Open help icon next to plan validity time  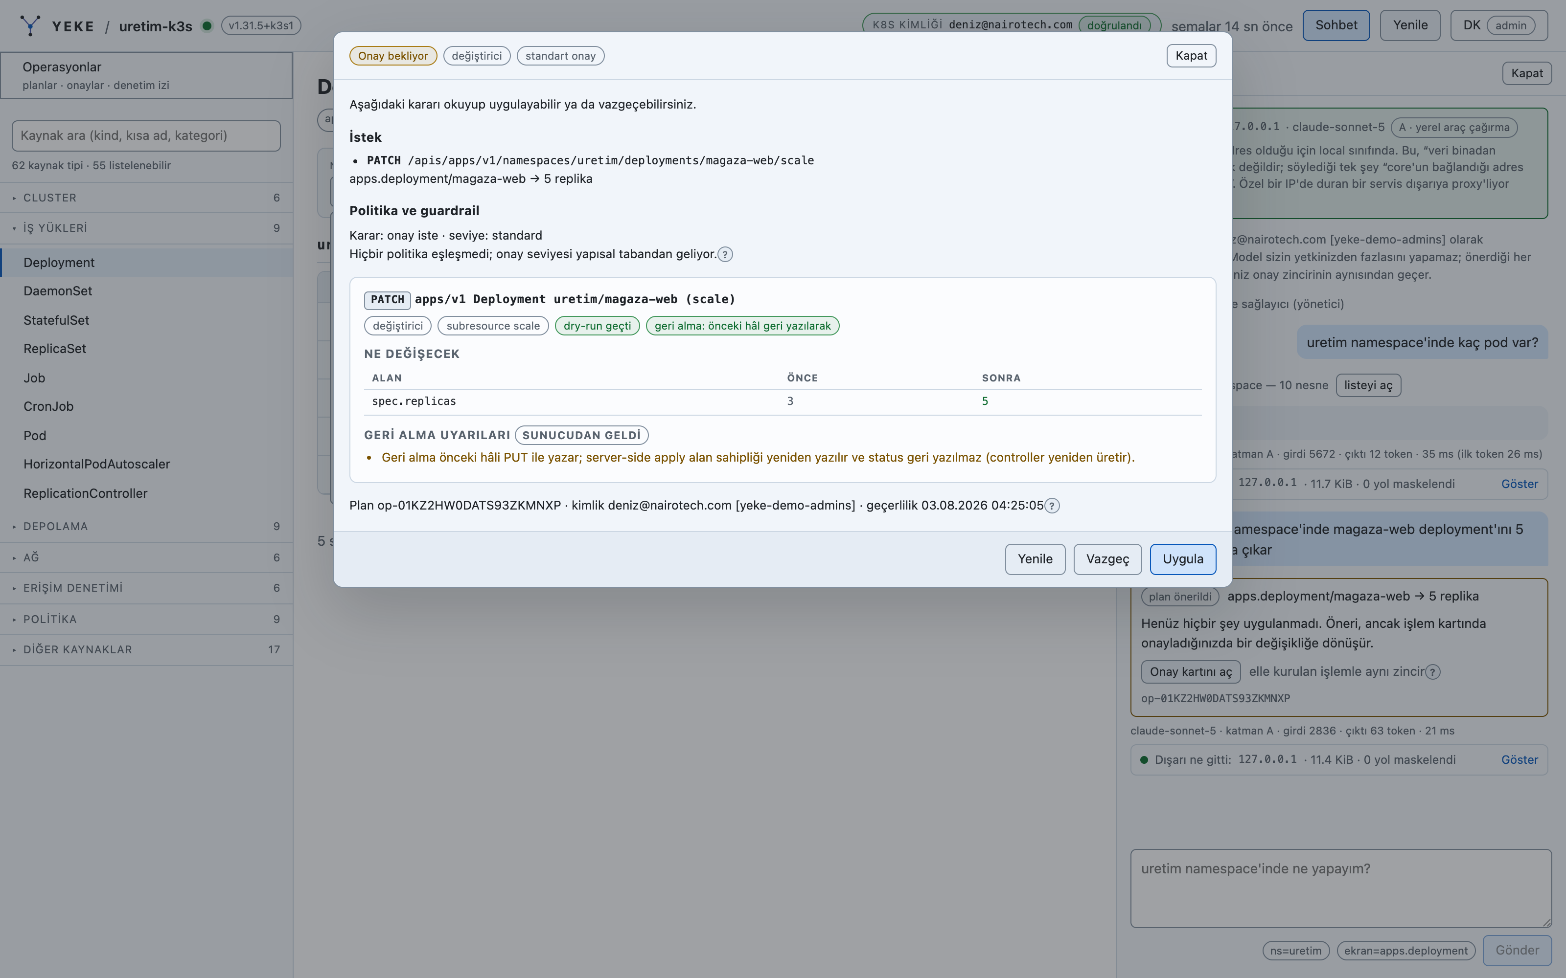[x=1052, y=506]
